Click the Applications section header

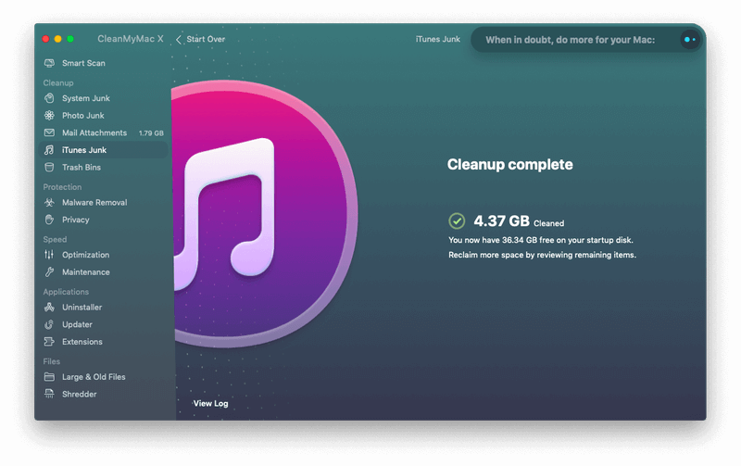coord(66,292)
